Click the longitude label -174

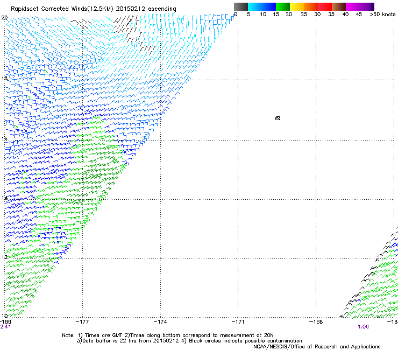pyautogui.click(x=160, y=322)
